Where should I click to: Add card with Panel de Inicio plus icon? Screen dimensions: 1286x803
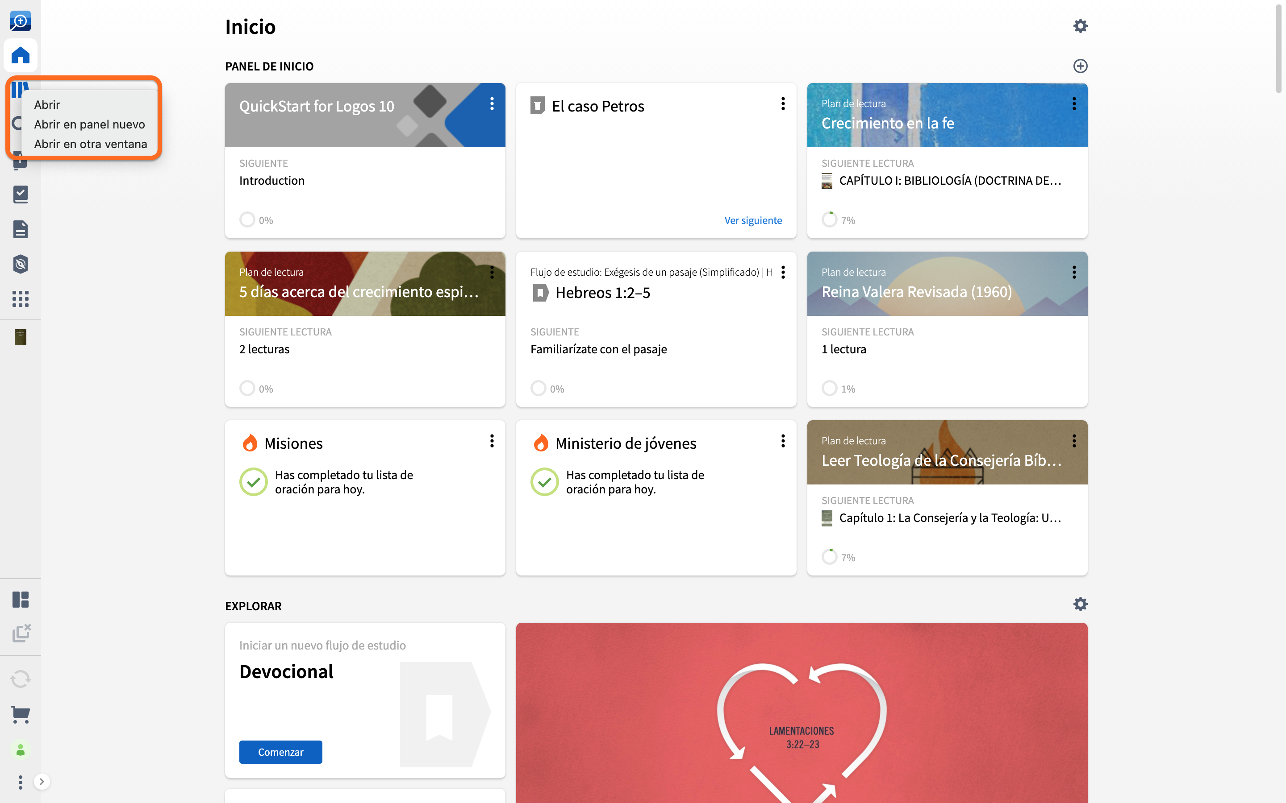coord(1080,66)
